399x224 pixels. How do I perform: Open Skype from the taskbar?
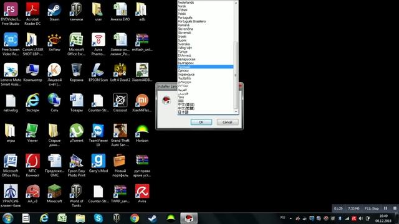point(99,218)
